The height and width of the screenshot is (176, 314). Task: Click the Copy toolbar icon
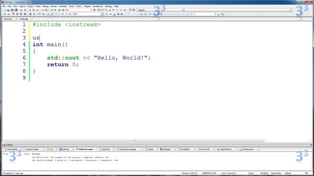click(x=34, y=10)
